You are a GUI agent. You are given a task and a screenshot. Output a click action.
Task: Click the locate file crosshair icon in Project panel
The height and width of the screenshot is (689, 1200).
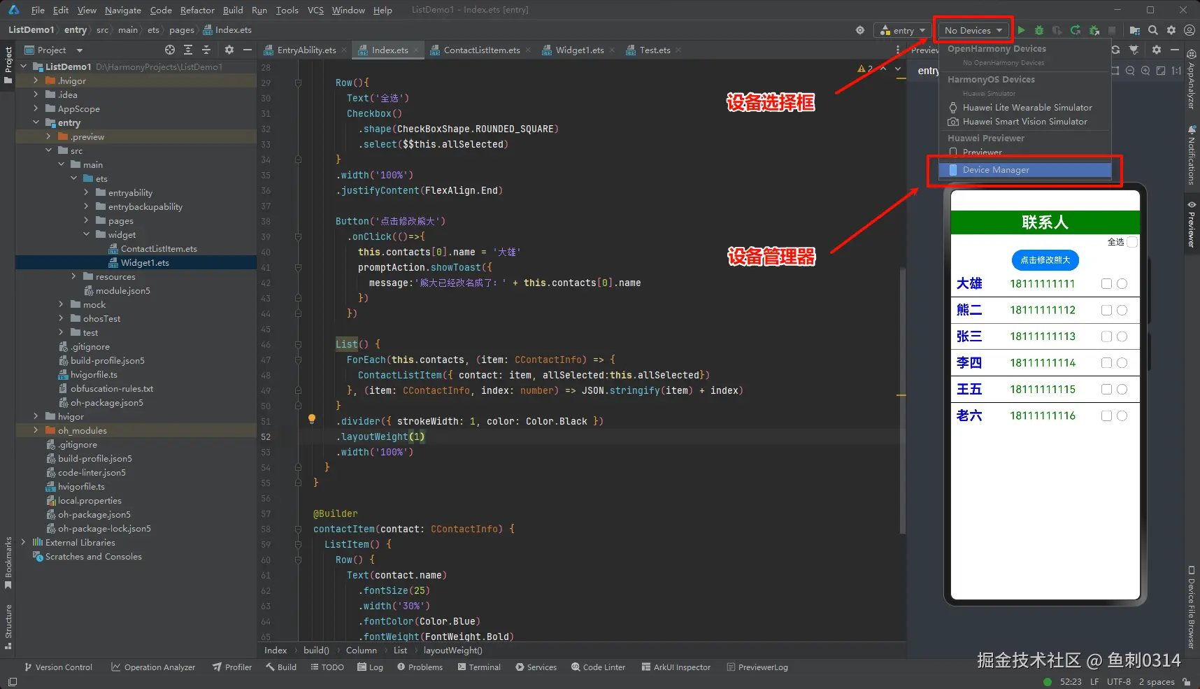[x=170, y=50]
